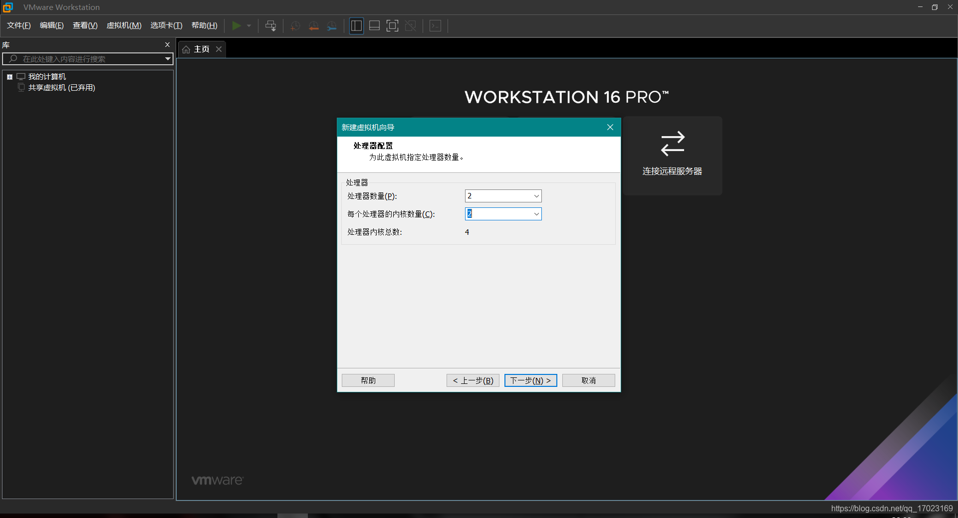The width and height of the screenshot is (958, 518).
Task: Click the green power-on play icon
Action: 237,25
